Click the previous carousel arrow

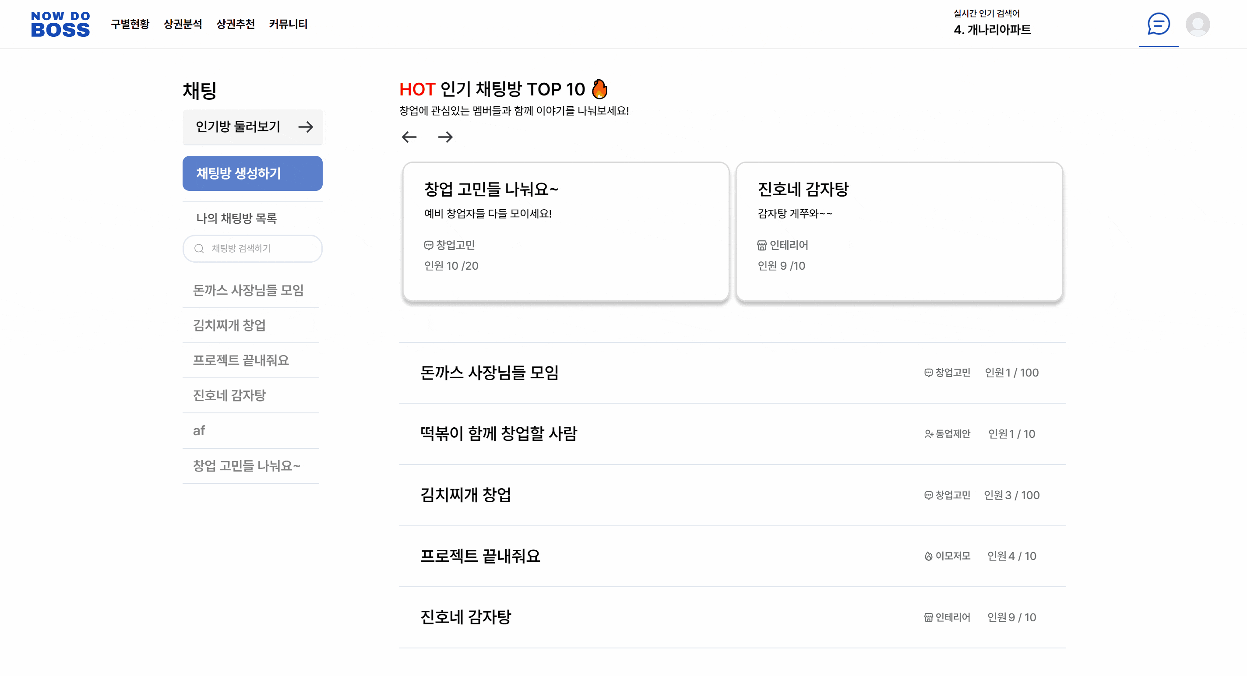pos(409,137)
